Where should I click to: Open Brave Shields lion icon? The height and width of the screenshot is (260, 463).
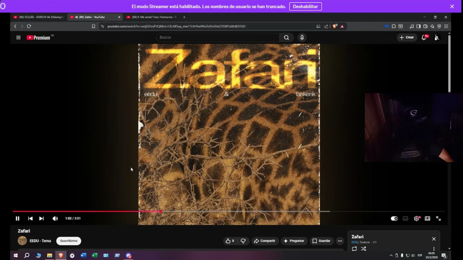(x=335, y=26)
